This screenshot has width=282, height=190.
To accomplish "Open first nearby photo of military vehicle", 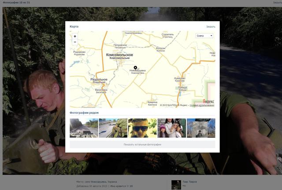I will point(84,128).
